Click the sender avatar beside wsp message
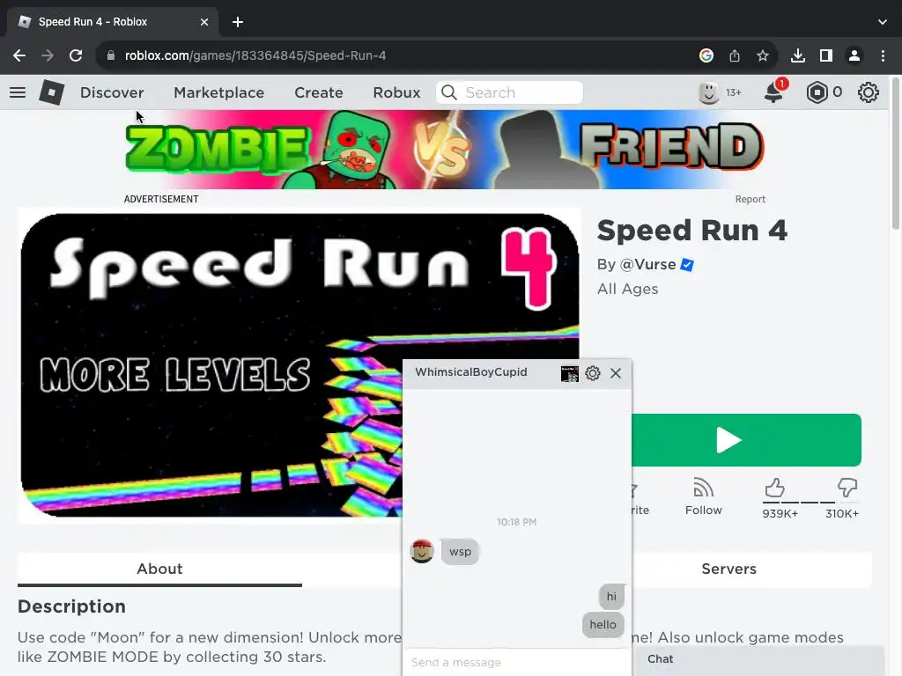The height and width of the screenshot is (676, 902). click(422, 551)
